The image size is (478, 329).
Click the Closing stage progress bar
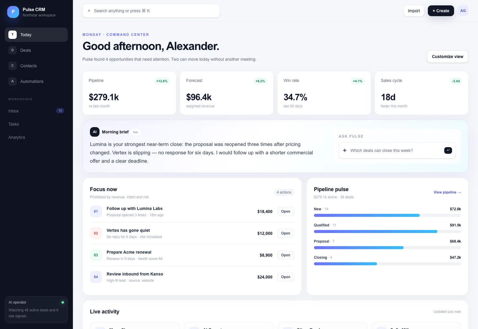pyautogui.click(x=387, y=264)
